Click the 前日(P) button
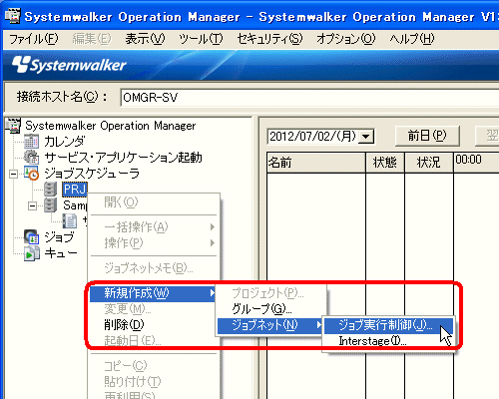The width and height of the screenshot is (499, 399). (x=427, y=136)
